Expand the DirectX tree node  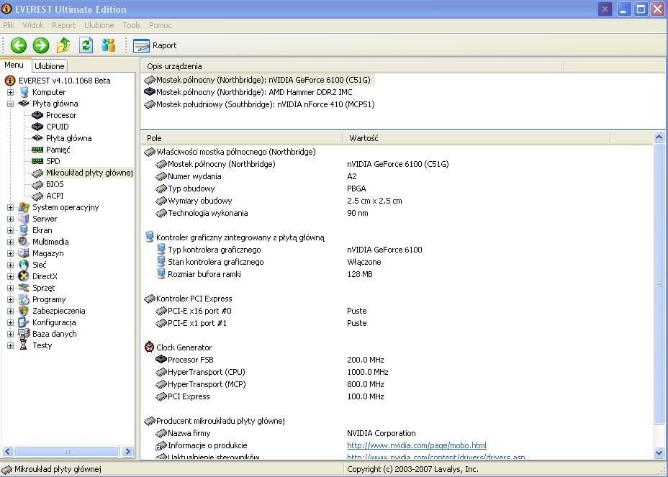tap(10, 276)
